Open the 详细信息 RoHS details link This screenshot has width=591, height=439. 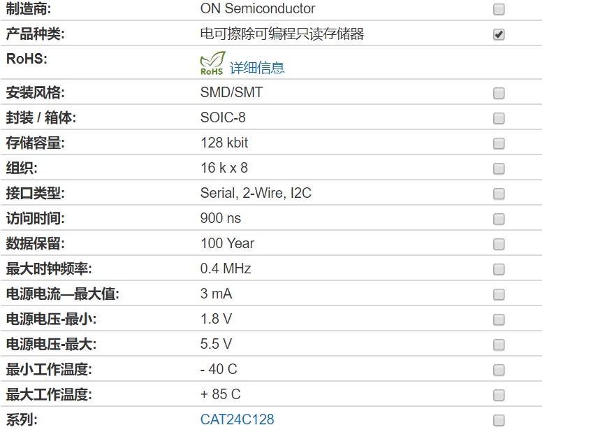[257, 68]
